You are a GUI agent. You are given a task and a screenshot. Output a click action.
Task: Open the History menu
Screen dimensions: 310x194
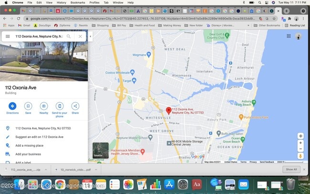(62, 2)
